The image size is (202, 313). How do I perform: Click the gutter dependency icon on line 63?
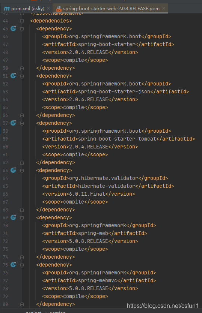pyautogui.click(x=13, y=170)
